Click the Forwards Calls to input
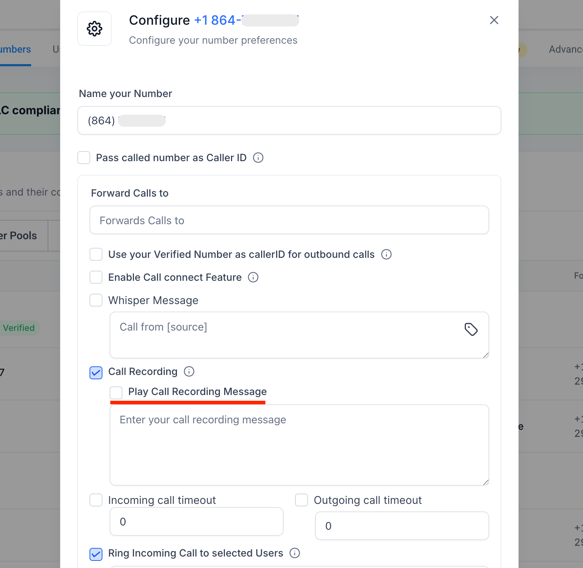 tap(289, 220)
